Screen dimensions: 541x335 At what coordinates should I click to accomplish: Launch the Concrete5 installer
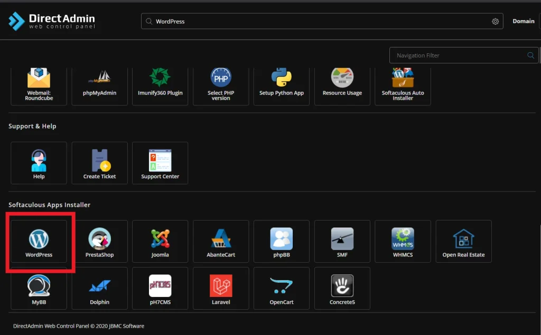(x=342, y=289)
